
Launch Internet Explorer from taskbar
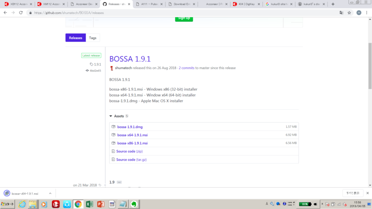[22, 204]
